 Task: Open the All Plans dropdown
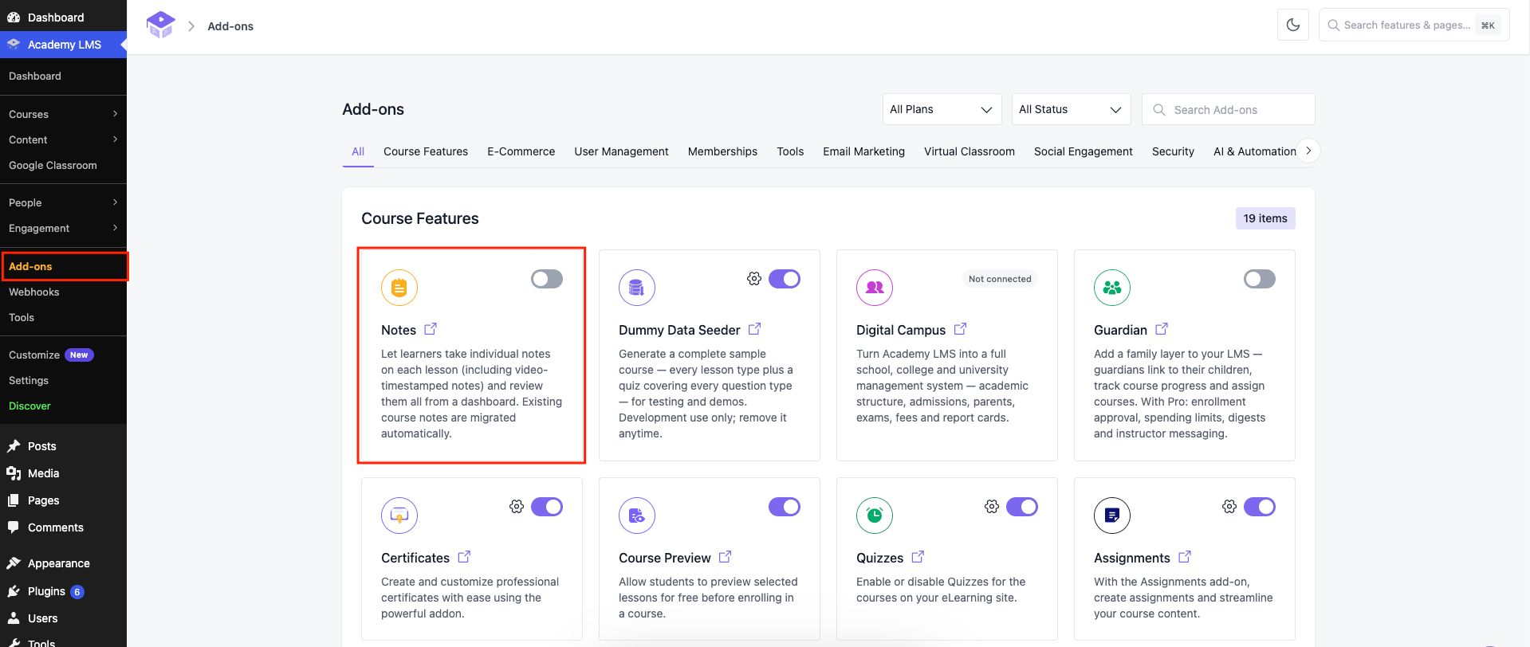point(942,109)
